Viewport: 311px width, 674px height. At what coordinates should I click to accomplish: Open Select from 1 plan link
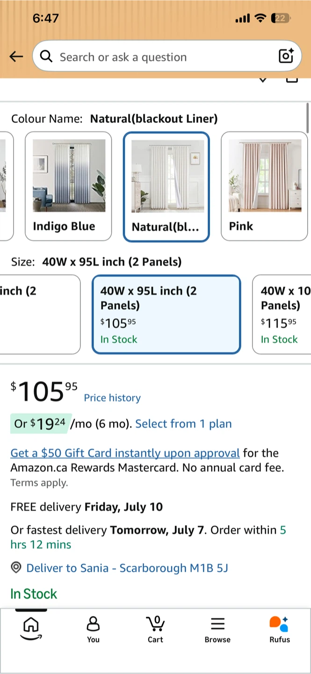pyautogui.click(x=183, y=424)
